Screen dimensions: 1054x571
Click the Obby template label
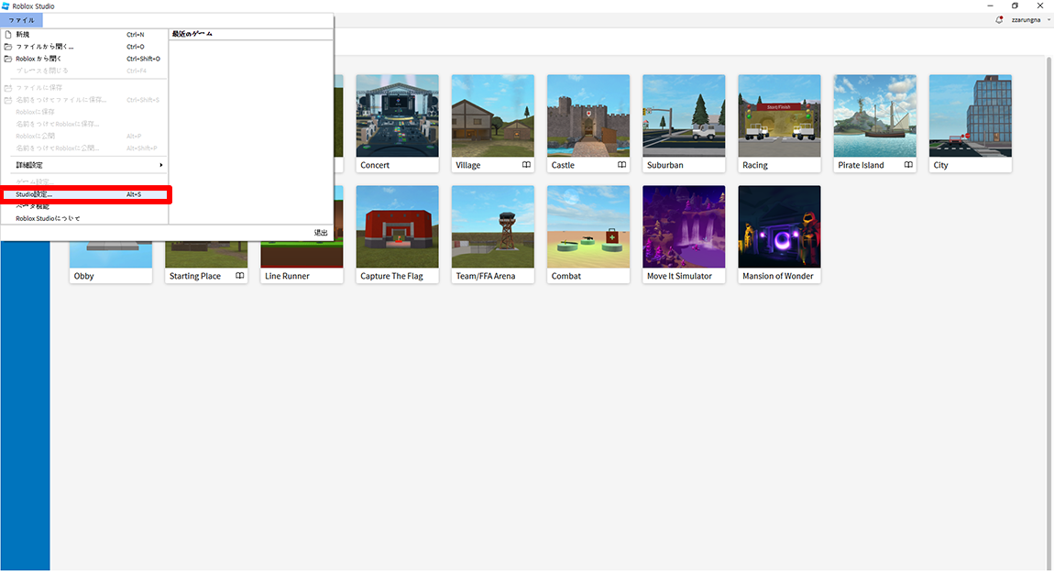pyautogui.click(x=84, y=276)
